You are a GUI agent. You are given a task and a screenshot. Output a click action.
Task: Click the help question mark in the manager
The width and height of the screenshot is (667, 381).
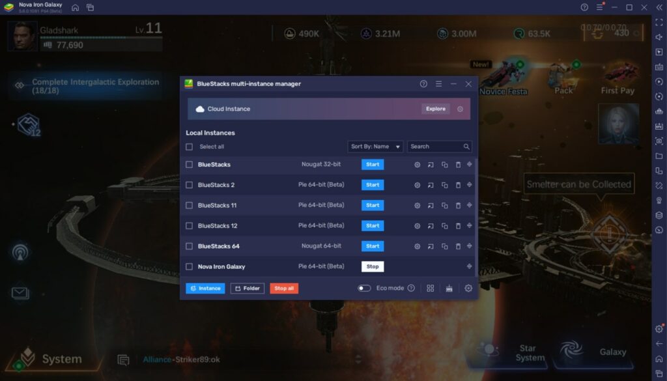tap(423, 83)
